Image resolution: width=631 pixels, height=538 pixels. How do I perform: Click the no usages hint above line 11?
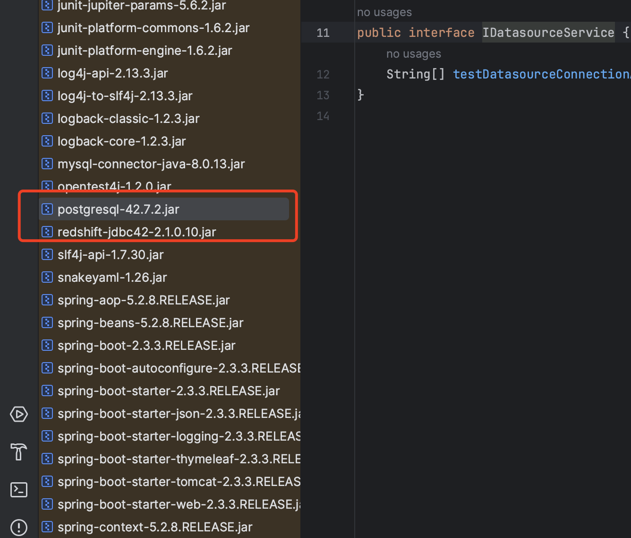384,12
